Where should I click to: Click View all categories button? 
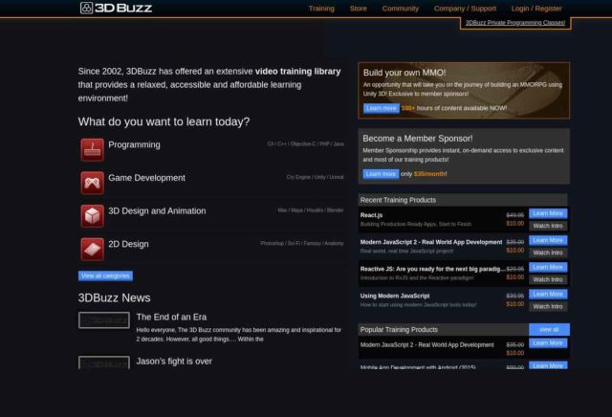coord(105,275)
